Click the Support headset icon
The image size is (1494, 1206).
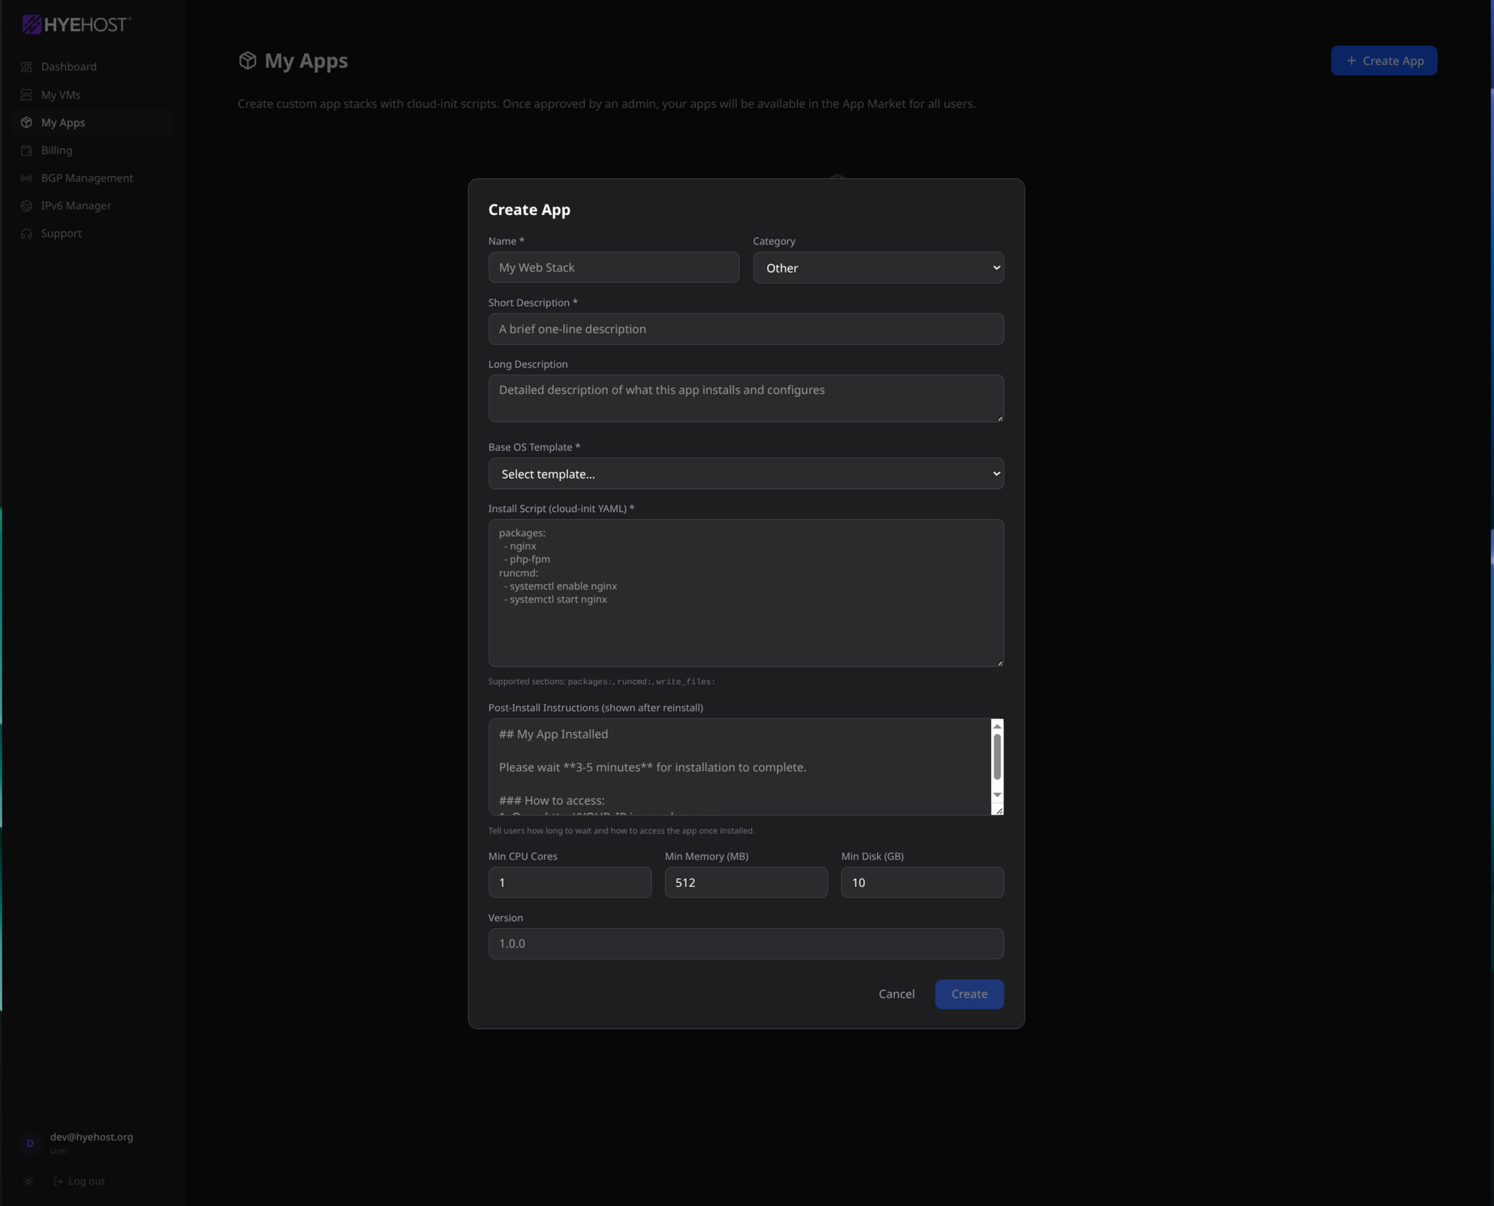point(26,234)
